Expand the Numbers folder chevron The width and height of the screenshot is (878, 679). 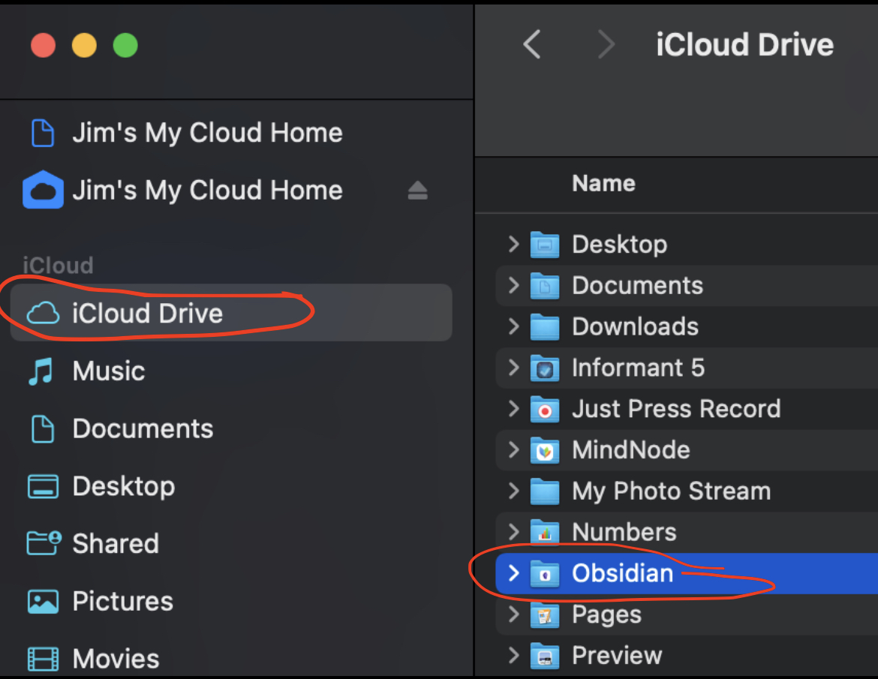click(x=513, y=532)
